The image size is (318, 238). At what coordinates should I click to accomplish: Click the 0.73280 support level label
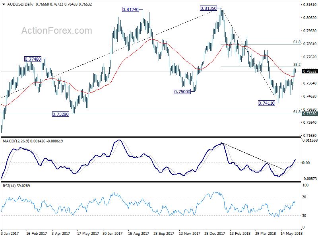61,114
